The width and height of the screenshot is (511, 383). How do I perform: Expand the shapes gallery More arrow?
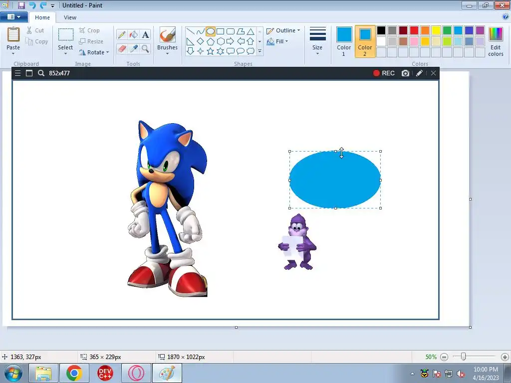point(259,51)
